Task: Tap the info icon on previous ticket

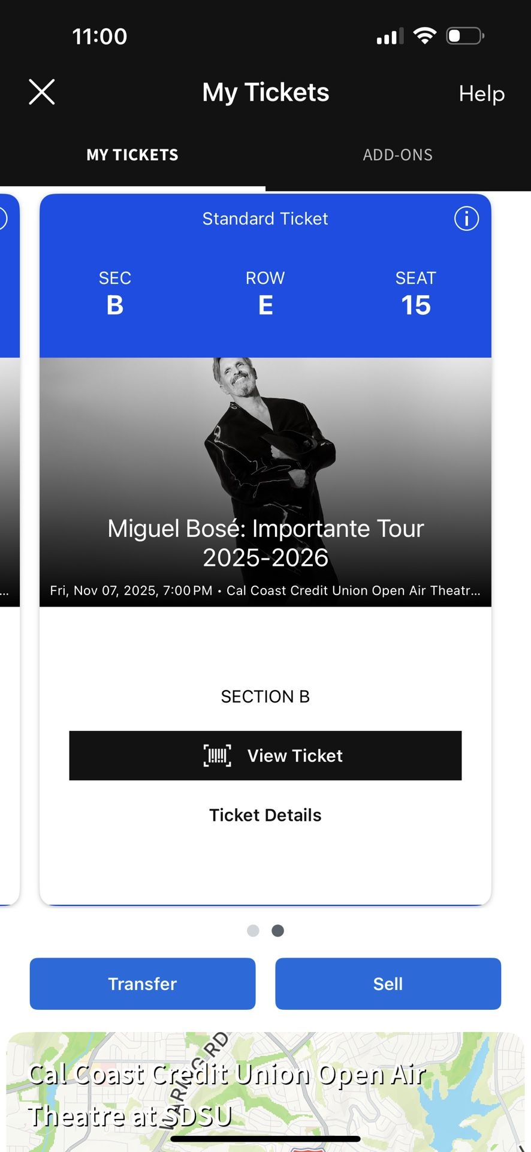Action: coord(2,218)
